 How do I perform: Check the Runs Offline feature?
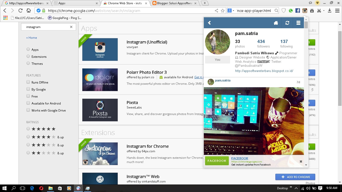click(28, 82)
